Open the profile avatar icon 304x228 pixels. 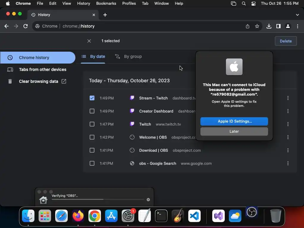point(288,26)
